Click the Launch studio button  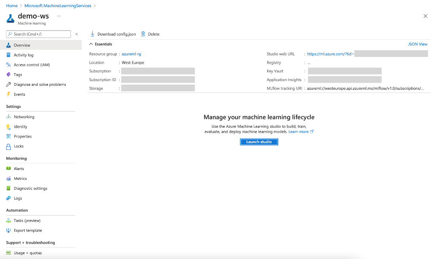[x=259, y=142]
